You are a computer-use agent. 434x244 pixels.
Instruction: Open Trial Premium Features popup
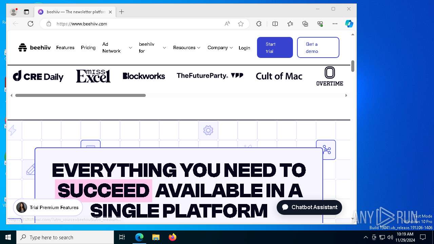pos(48,207)
